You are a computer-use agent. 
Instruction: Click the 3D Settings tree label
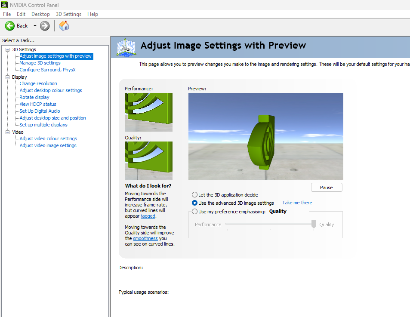click(24, 49)
